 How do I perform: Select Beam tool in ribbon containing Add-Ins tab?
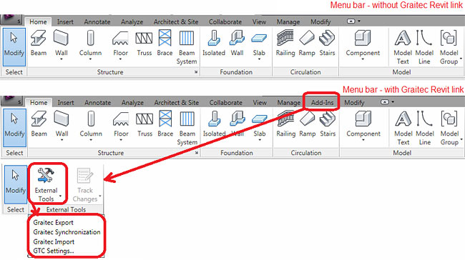[x=39, y=124]
